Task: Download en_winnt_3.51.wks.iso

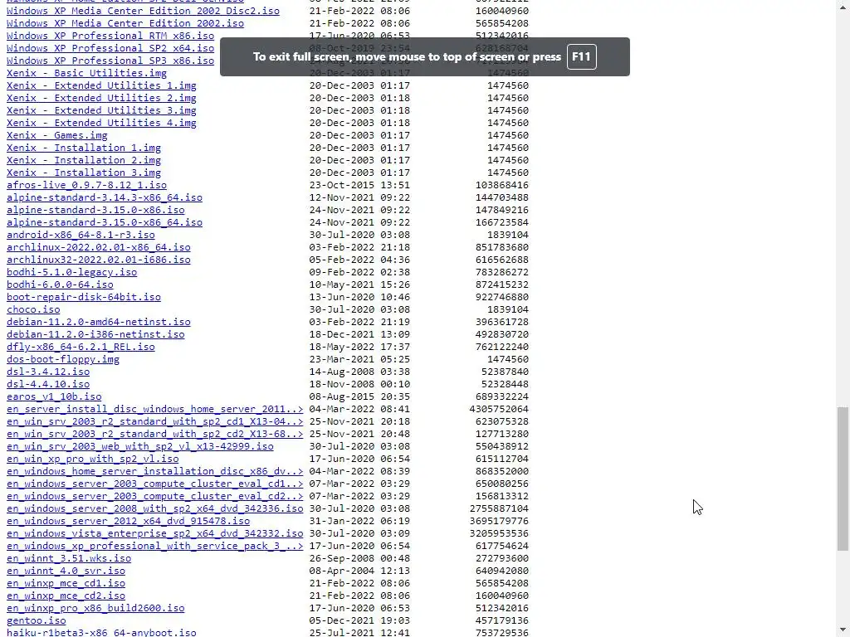Action: [69, 559]
